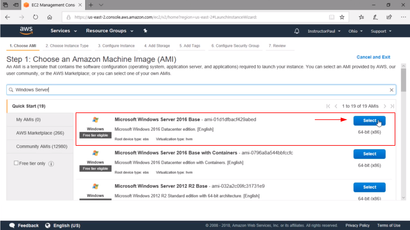Click the add notes pen icon
Viewport: 410px width, 230px height.
click(x=375, y=17)
